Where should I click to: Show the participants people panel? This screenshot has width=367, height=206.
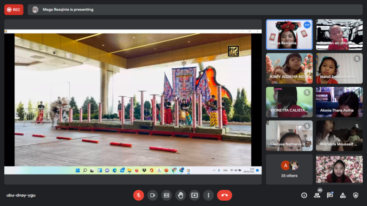(317, 195)
